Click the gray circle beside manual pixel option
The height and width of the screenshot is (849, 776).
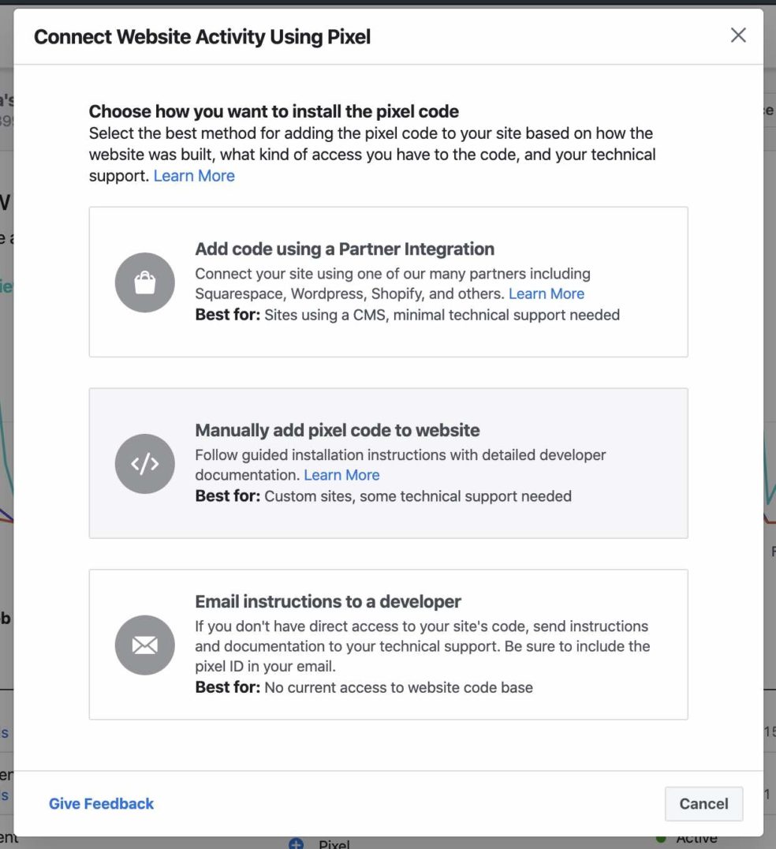pos(144,464)
